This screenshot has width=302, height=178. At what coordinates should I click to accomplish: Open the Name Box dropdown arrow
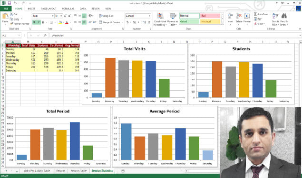click(x=19, y=36)
